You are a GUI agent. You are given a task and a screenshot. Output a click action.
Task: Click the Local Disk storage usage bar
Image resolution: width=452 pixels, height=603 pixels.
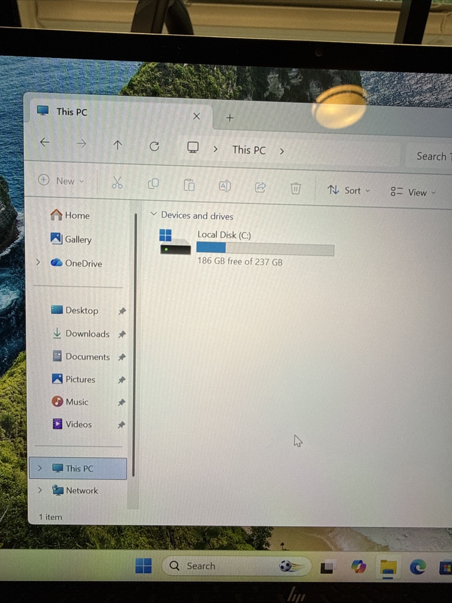(x=265, y=249)
